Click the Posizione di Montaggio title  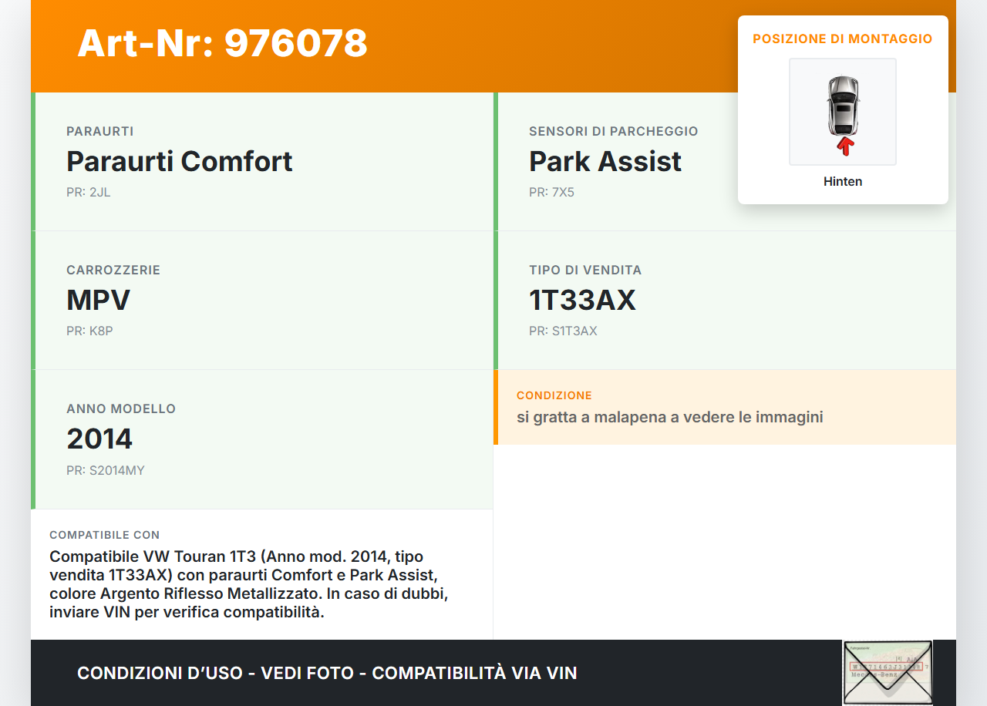(843, 39)
